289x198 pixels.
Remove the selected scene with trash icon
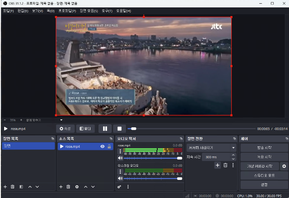tap(12, 187)
